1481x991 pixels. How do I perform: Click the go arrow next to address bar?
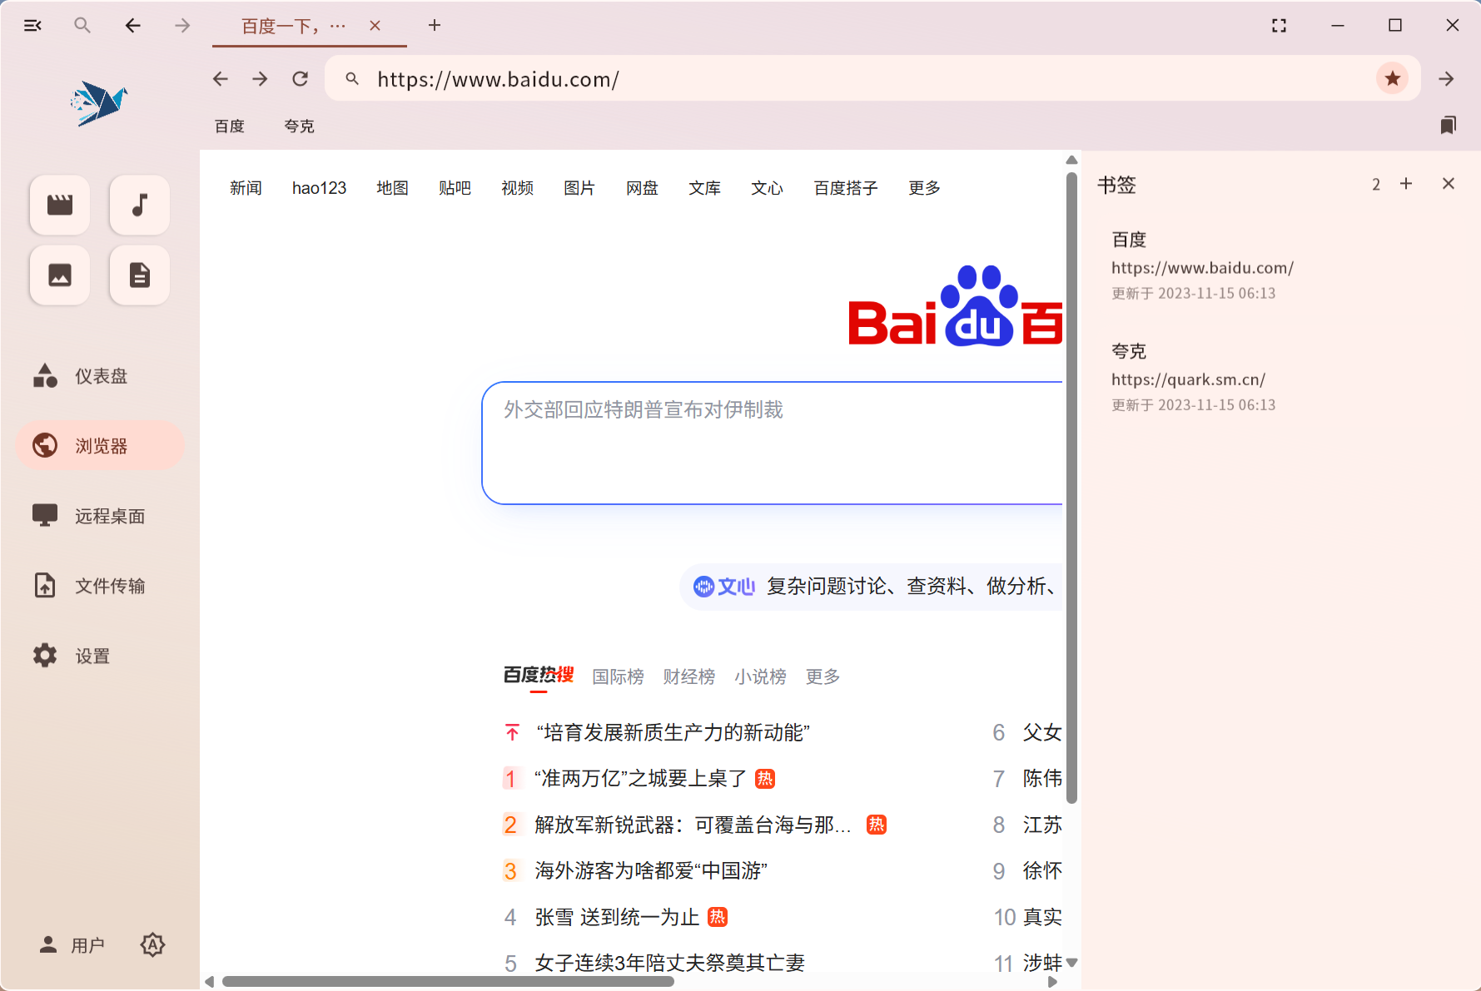1447,79
